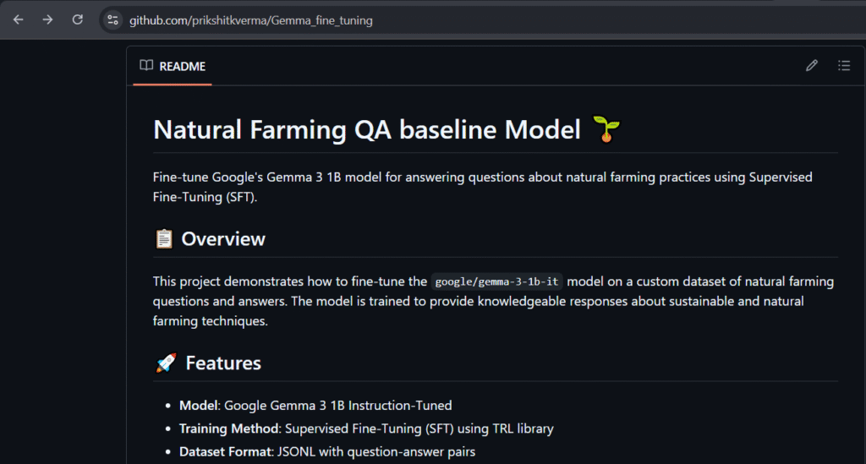The height and width of the screenshot is (464, 866).
Task: Click the github.com URL in address bar
Action: [x=250, y=20]
